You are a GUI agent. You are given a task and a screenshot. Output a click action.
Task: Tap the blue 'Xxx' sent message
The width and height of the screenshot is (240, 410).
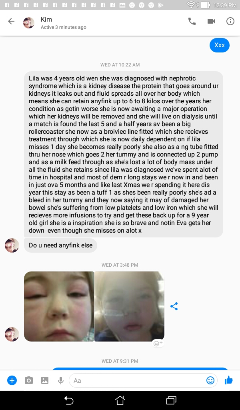[219, 45]
